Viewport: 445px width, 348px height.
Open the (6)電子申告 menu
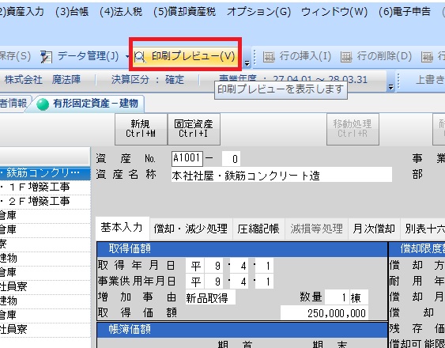[405, 12]
